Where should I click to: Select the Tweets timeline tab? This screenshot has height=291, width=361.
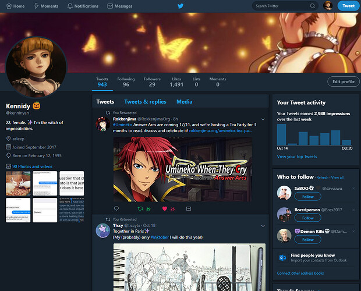point(105,102)
